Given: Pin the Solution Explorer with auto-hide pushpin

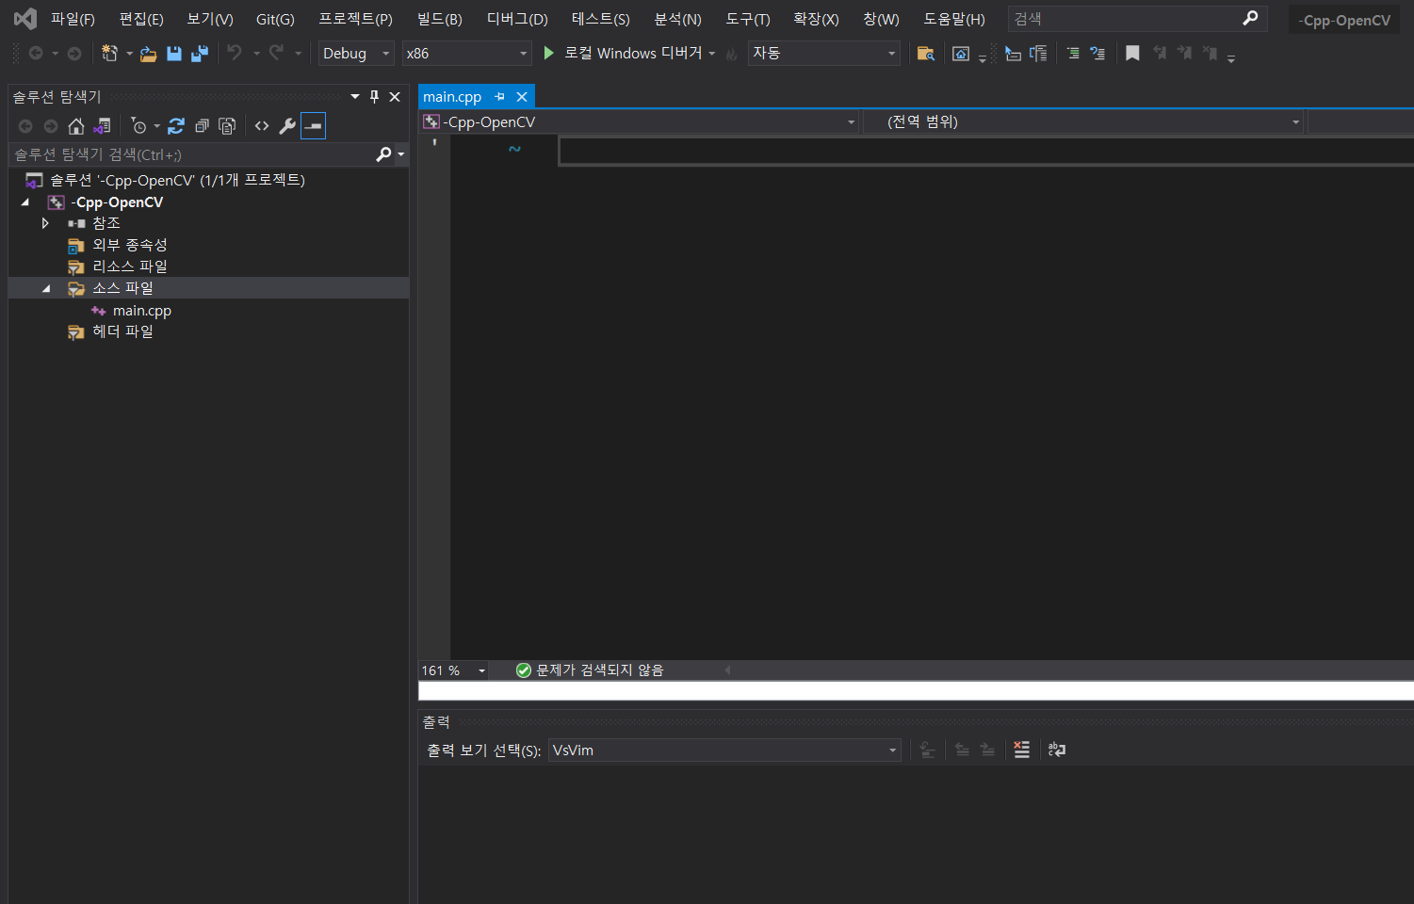Looking at the screenshot, I should point(374,97).
